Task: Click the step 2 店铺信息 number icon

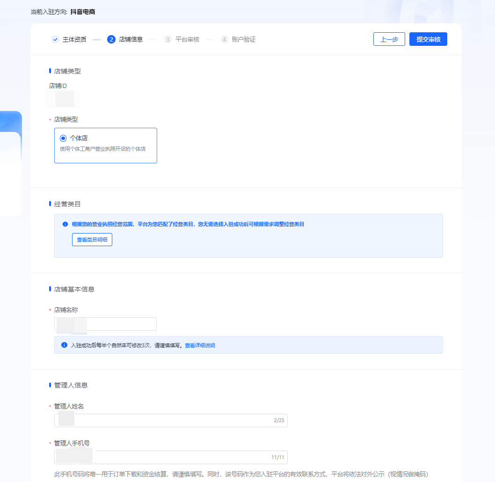Action: 111,39
